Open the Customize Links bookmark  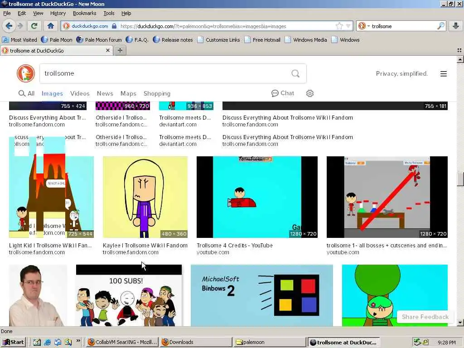(x=219, y=40)
